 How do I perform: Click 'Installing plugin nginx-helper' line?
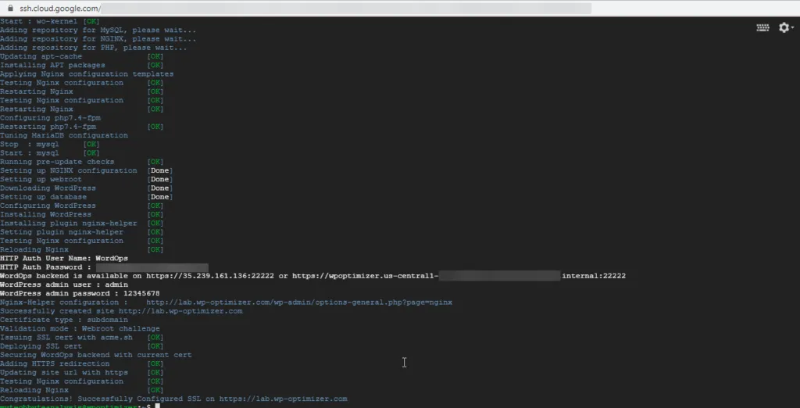(81, 223)
